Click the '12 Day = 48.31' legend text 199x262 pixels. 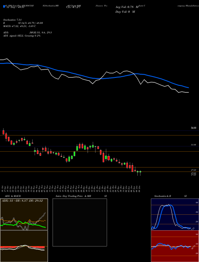(16, 8)
